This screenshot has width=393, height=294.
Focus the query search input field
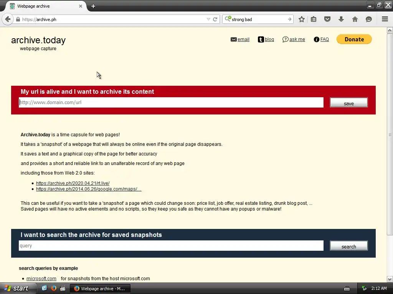[171, 246]
